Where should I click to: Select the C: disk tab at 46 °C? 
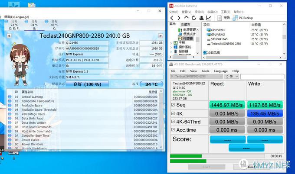tap(55, 25)
